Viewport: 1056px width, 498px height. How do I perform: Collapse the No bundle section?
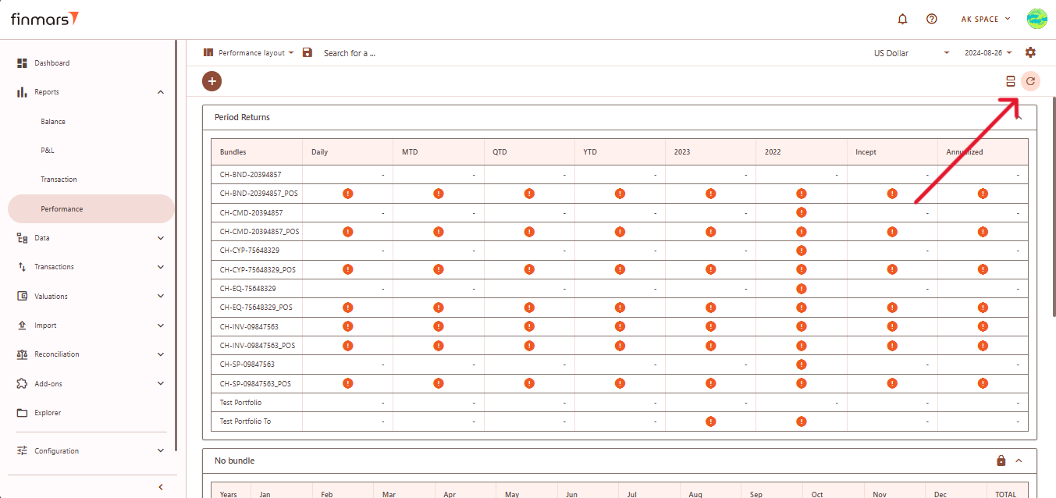click(x=1019, y=461)
